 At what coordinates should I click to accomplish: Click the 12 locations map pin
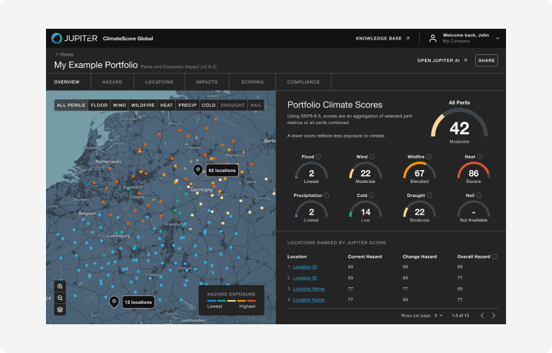114,302
